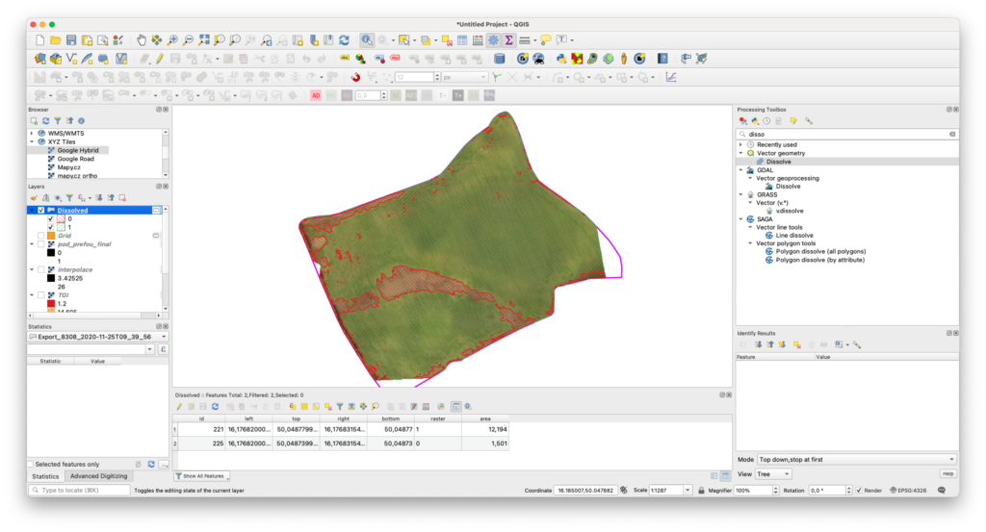Save the project with the floppy disk icon
Viewport: 986px width, 532px height.
pos(71,40)
